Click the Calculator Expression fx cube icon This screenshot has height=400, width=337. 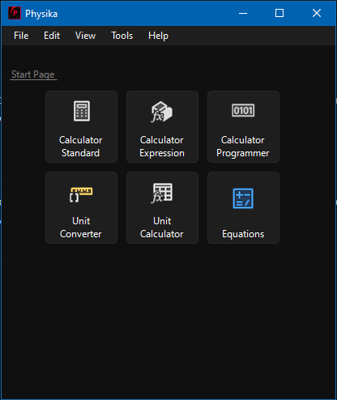coord(162,112)
